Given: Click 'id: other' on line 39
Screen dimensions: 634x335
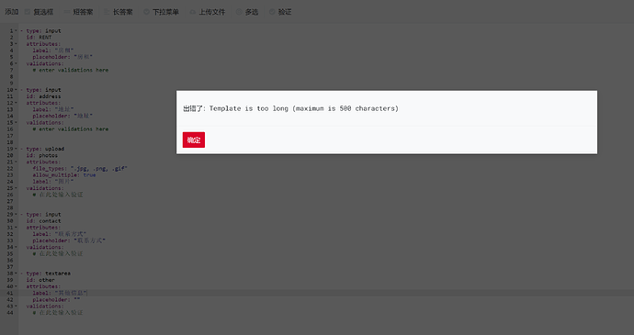Looking at the screenshot, I should [40, 280].
